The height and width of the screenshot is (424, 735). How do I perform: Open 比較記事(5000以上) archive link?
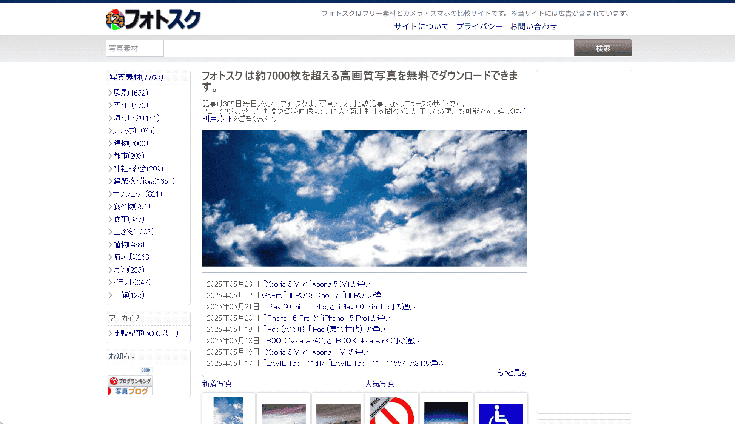[146, 333]
